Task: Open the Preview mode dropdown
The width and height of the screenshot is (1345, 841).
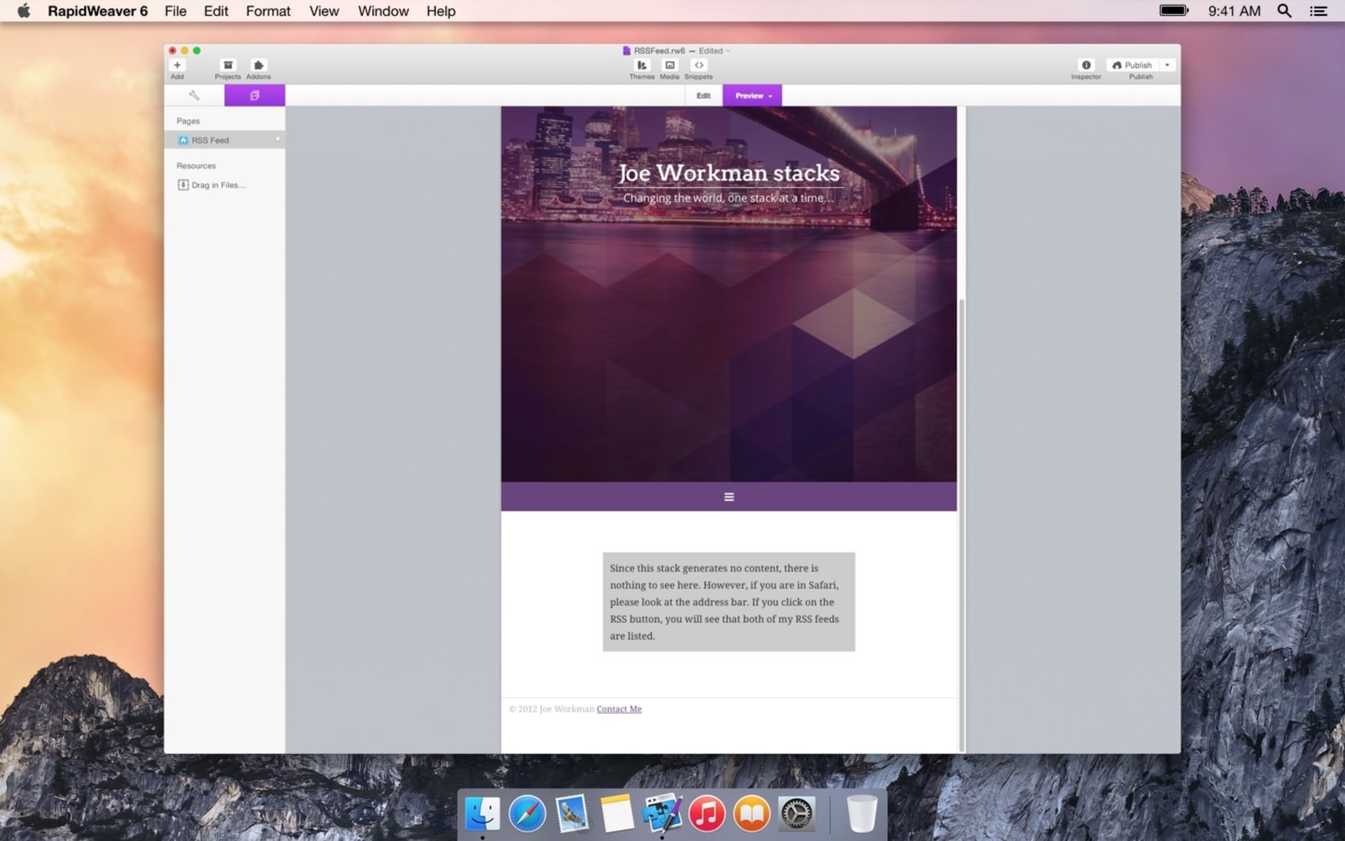Action: (753, 95)
